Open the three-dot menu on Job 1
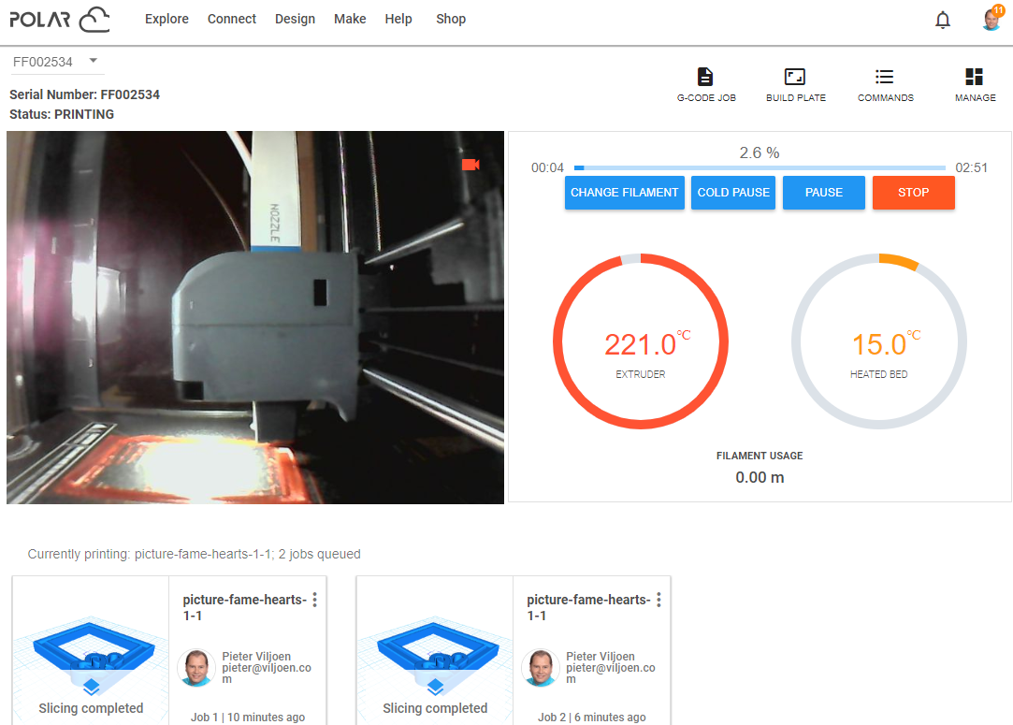 (x=315, y=600)
